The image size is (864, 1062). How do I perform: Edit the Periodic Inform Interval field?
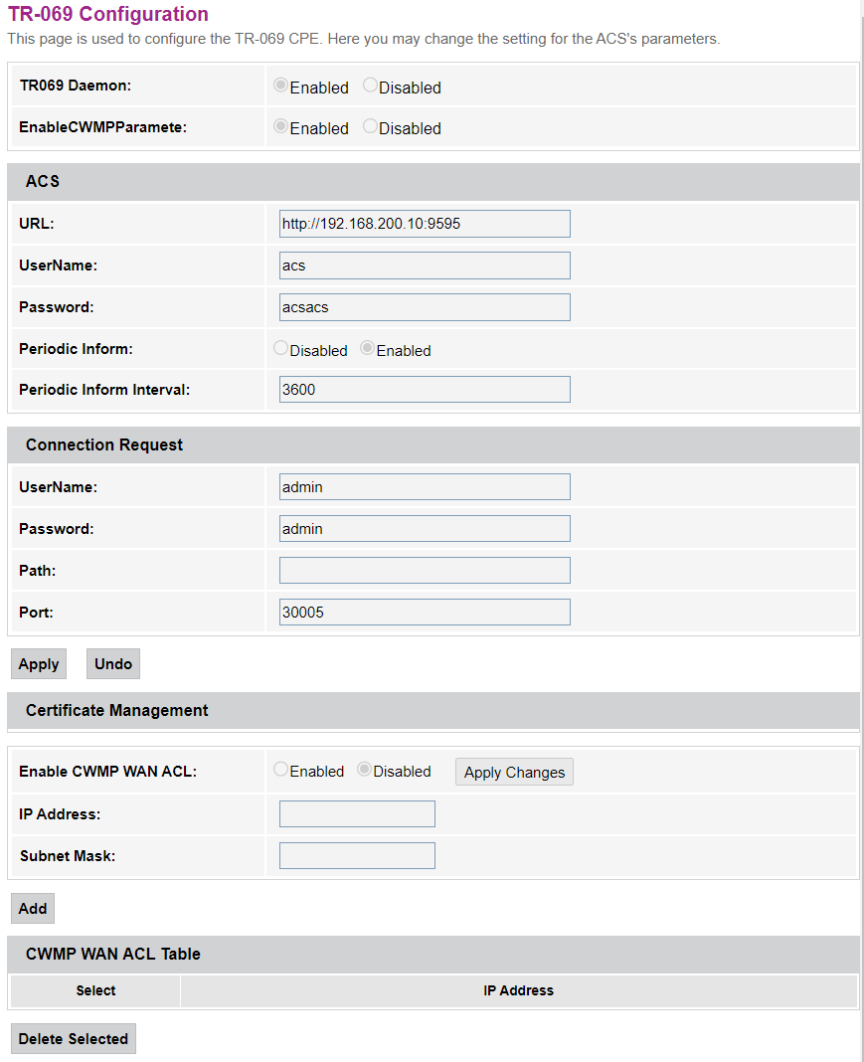point(425,390)
